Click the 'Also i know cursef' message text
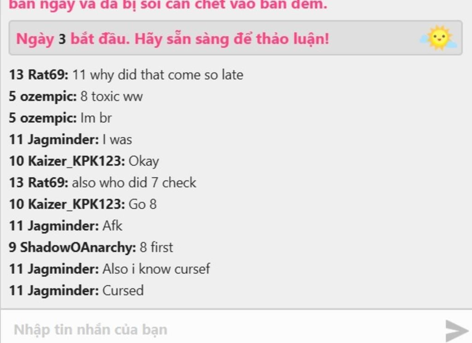This screenshot has height=343, width=472. tap(156, 269)
